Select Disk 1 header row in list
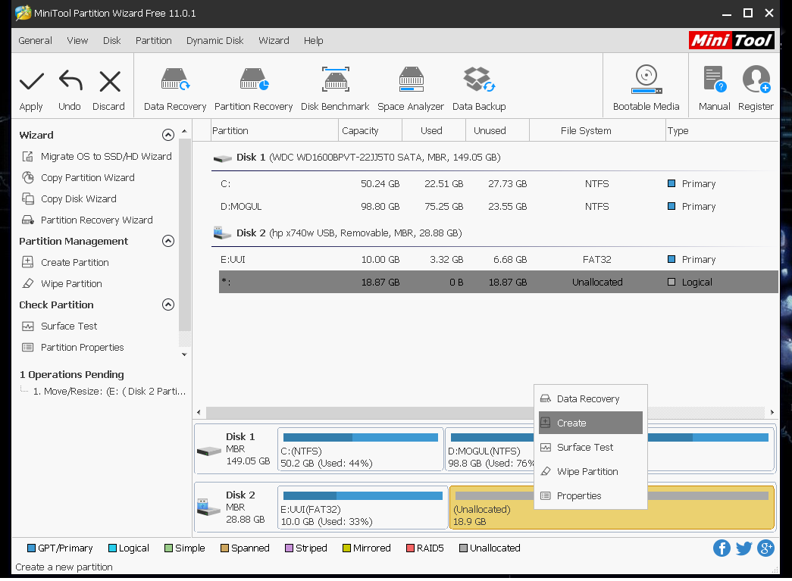 (495, 158)
